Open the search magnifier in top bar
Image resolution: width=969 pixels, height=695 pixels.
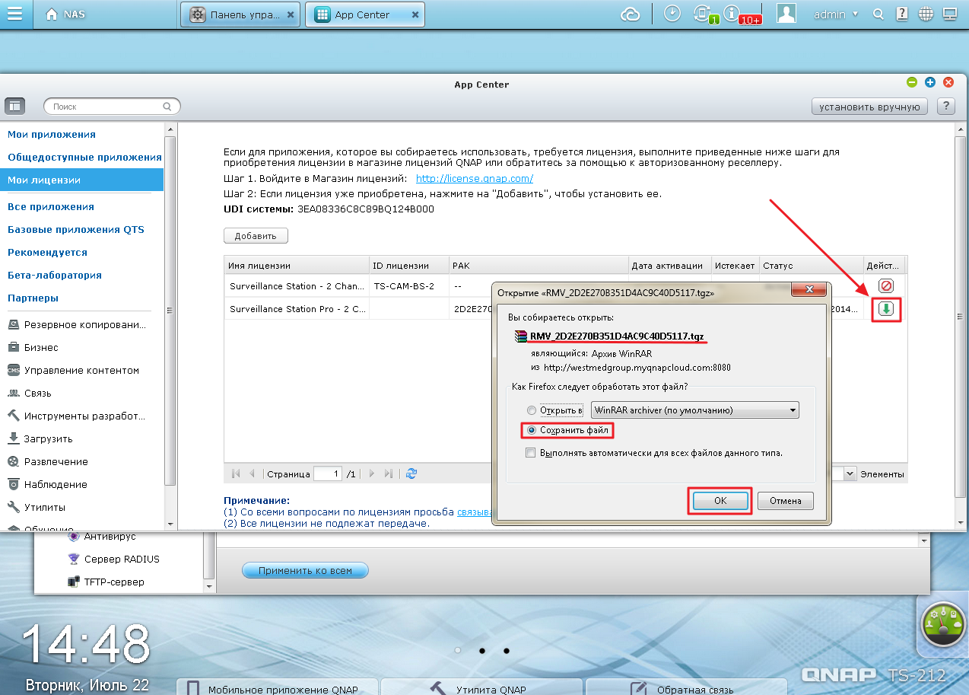pyautogui.click(x=878, y=14)
